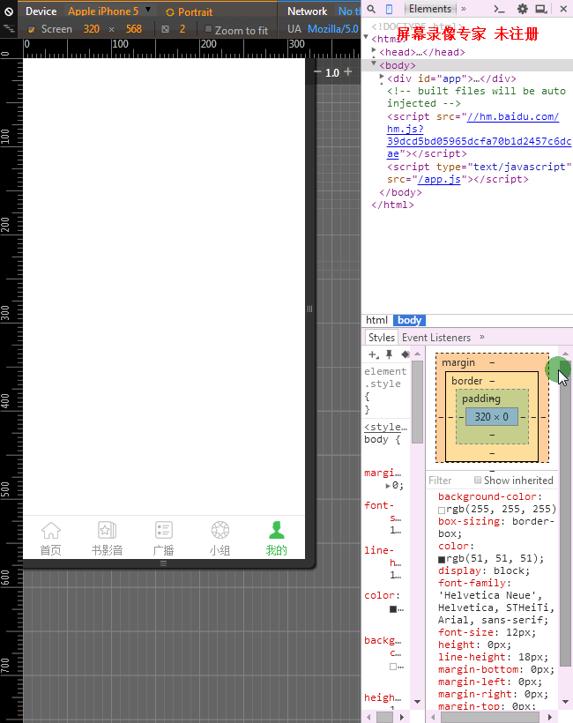Click the device pixel ratio icon
The image size is (573, 723).
tap(166, 29)
